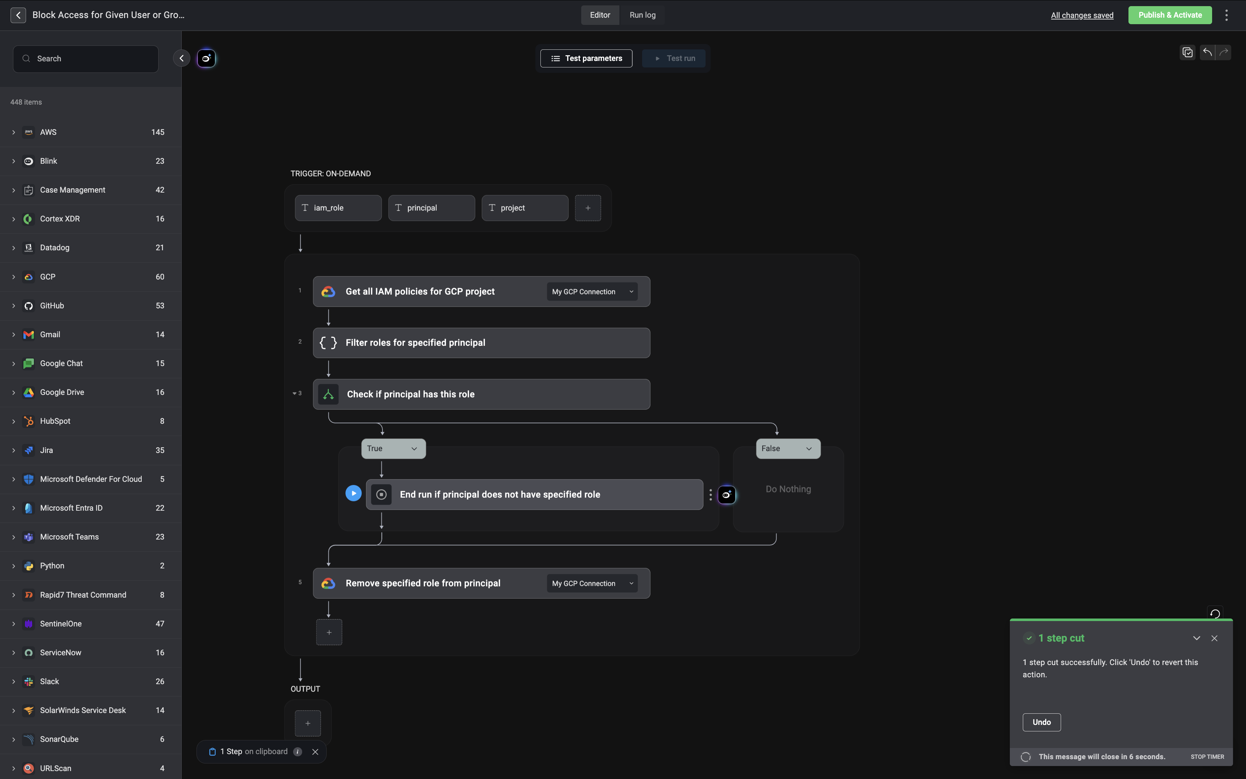Dismiss the clipboard step bar
This screenshot has width=1246, height=779.
(315, 752)
